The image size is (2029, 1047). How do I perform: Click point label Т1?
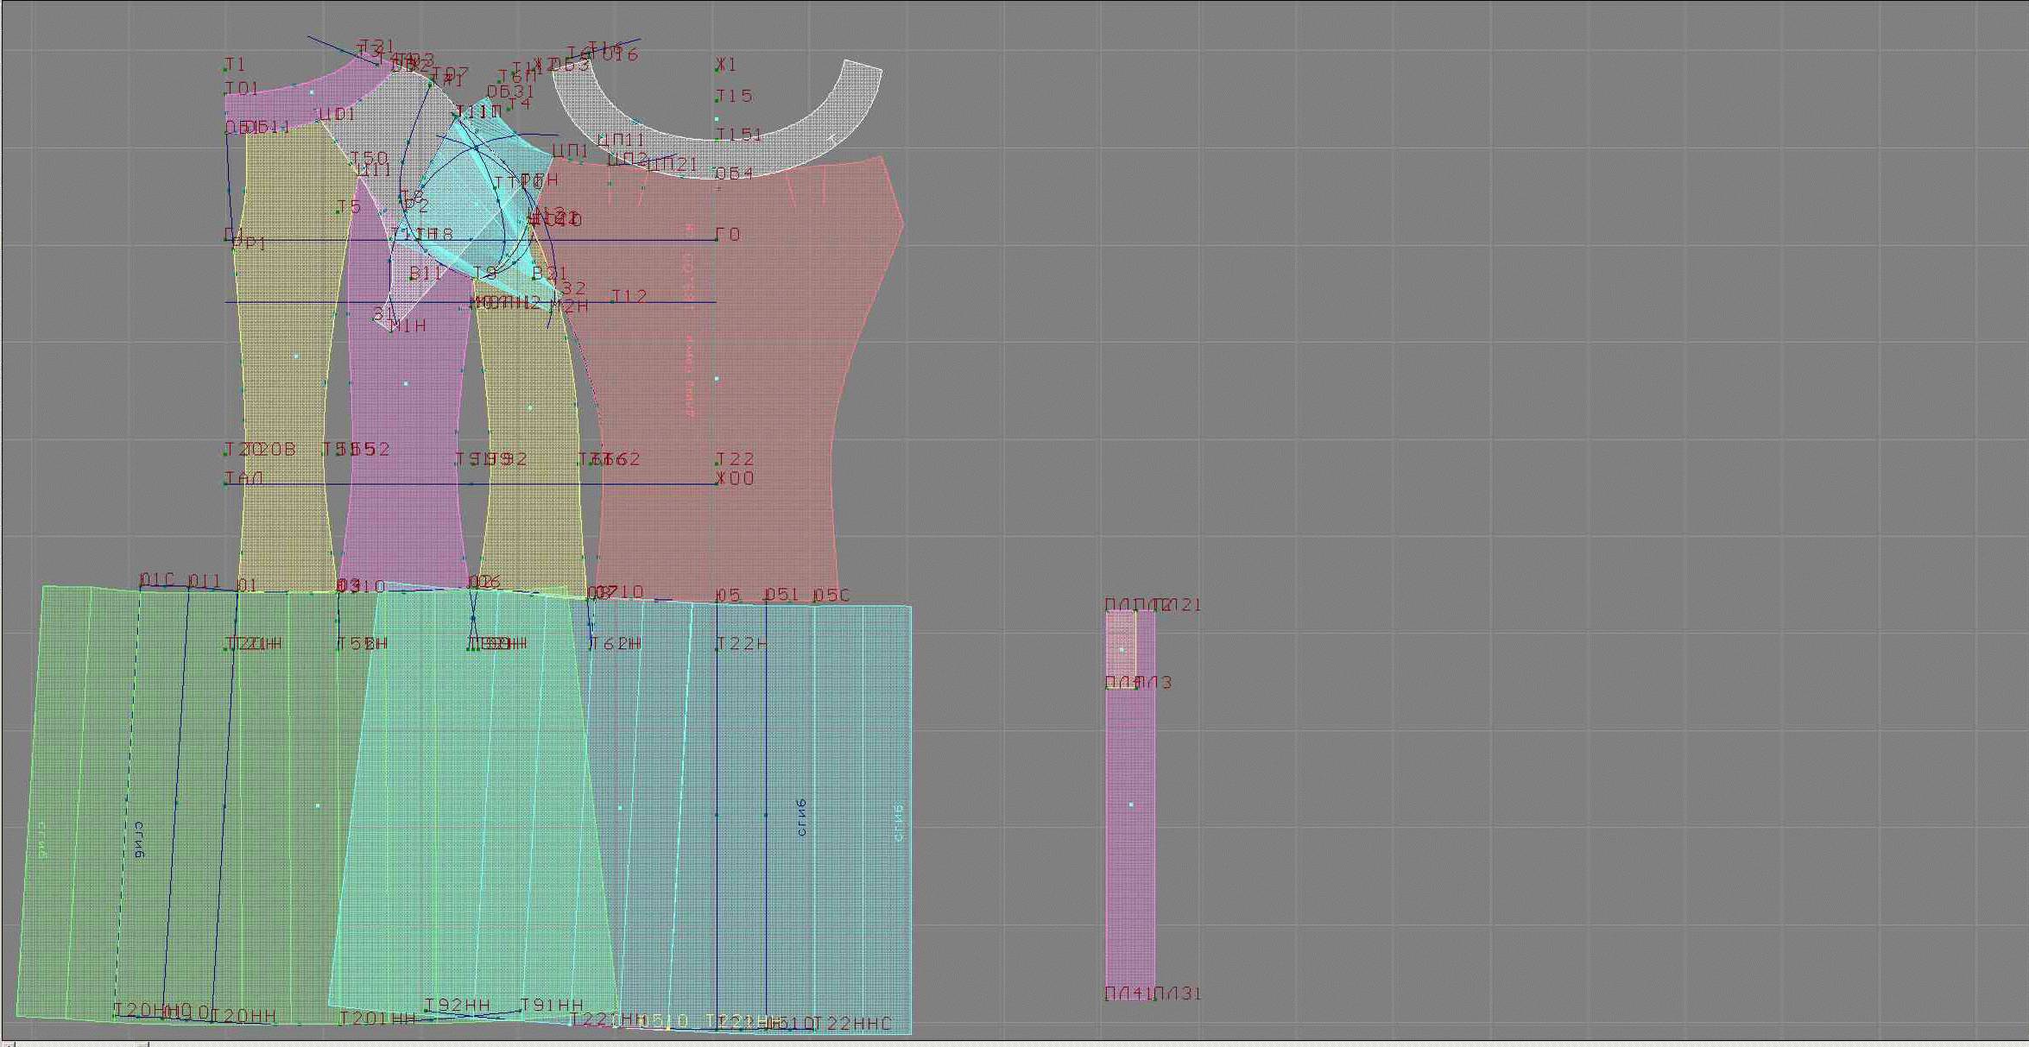(235, 65)
